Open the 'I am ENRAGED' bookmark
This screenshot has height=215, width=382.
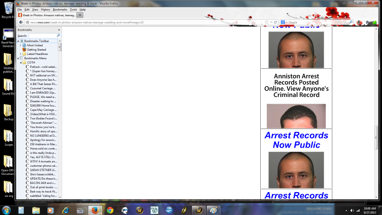(41, 93)
